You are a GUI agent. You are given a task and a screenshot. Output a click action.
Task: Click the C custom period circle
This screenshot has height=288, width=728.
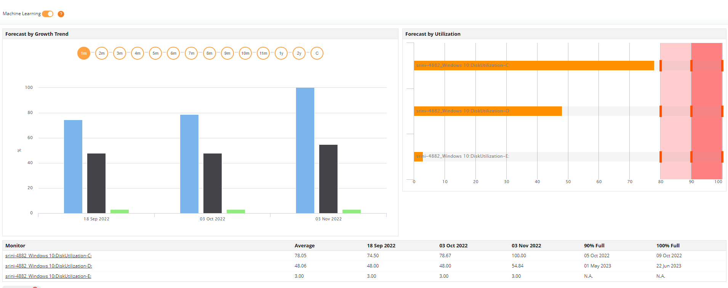click(x=317, y=53)
